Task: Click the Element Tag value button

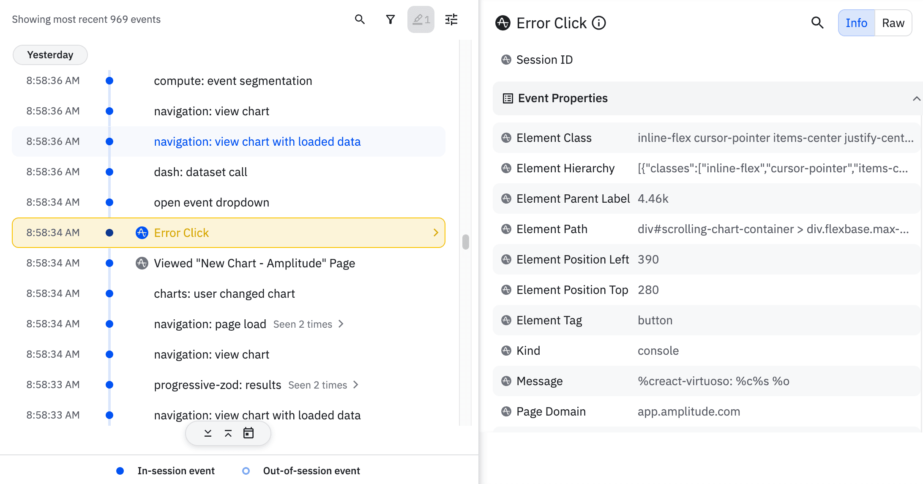Action: tap(655, 320)
